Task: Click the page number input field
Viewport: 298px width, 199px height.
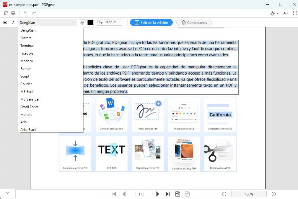Action: tap(141, 194)
